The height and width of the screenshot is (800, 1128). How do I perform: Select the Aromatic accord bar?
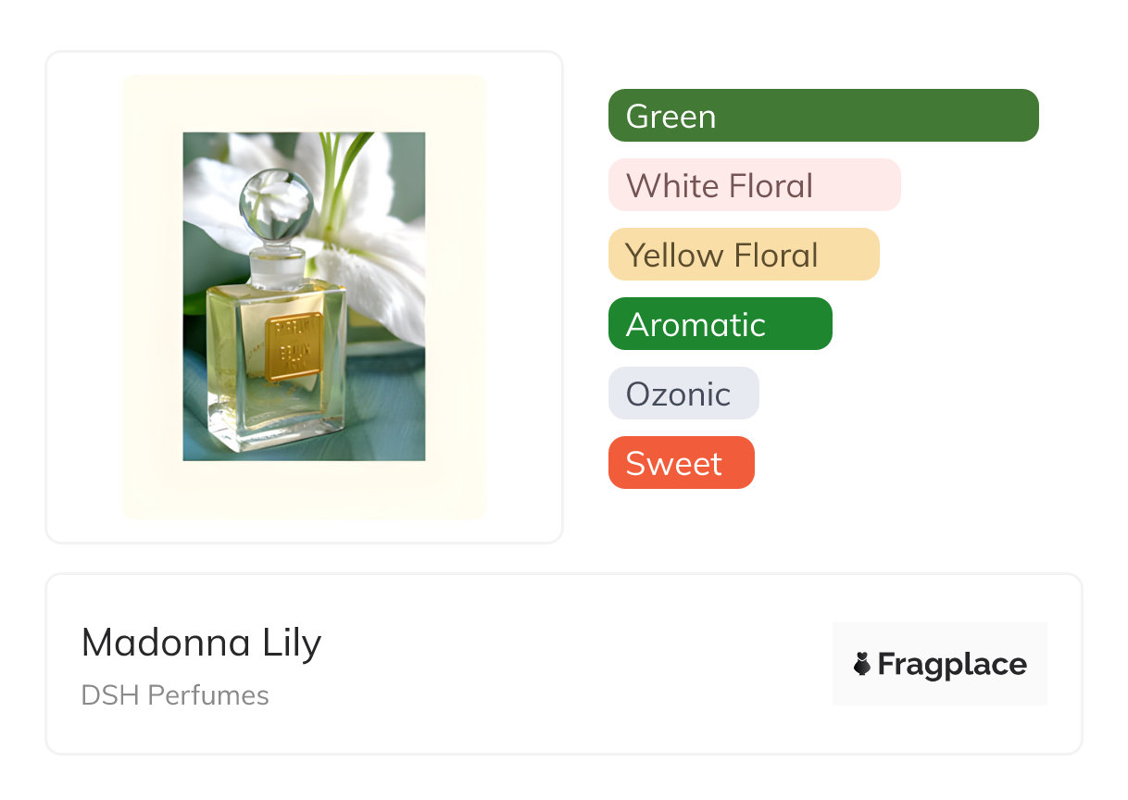[x=720, y=324]
